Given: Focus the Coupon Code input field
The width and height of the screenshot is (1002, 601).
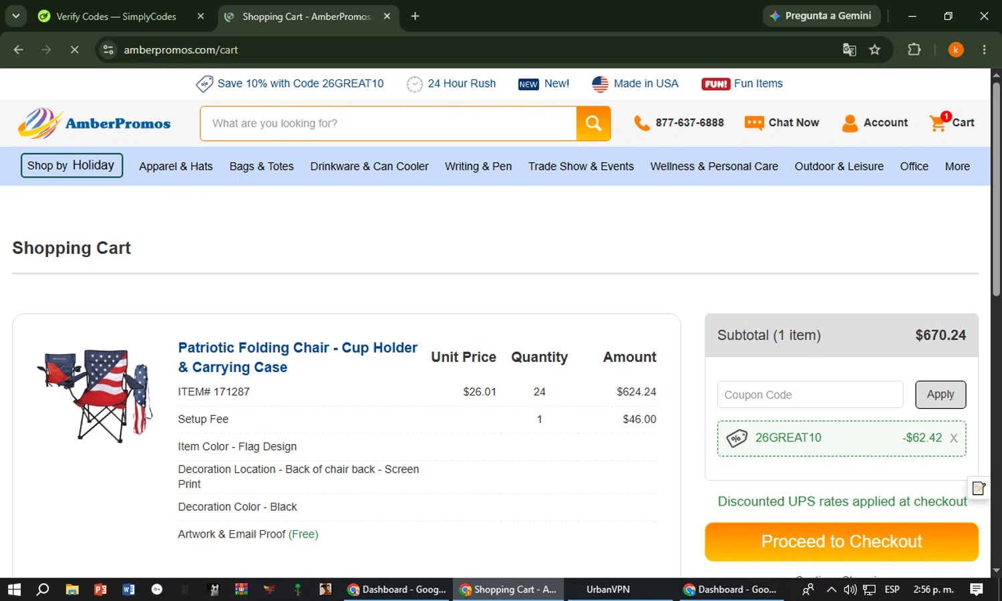Looking at the screenshot, I should pos(810,395).
